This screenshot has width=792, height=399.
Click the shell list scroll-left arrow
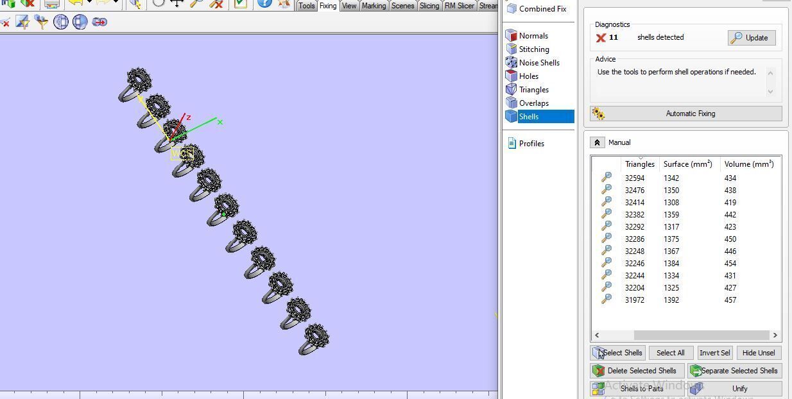597,335
